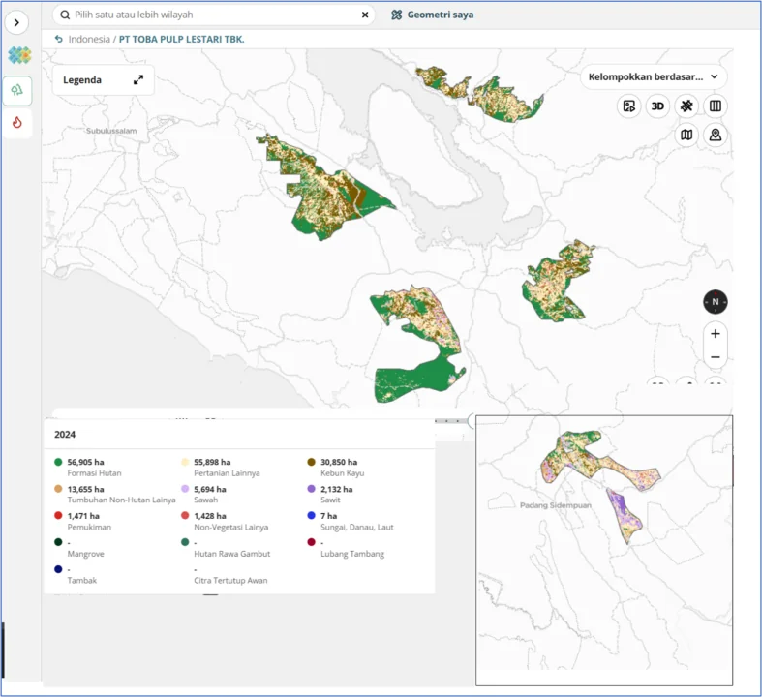Navigate to Indonesia breadcrumb
Image resolution: width=762 pixels, height=697 pixels.
(89, 39)
